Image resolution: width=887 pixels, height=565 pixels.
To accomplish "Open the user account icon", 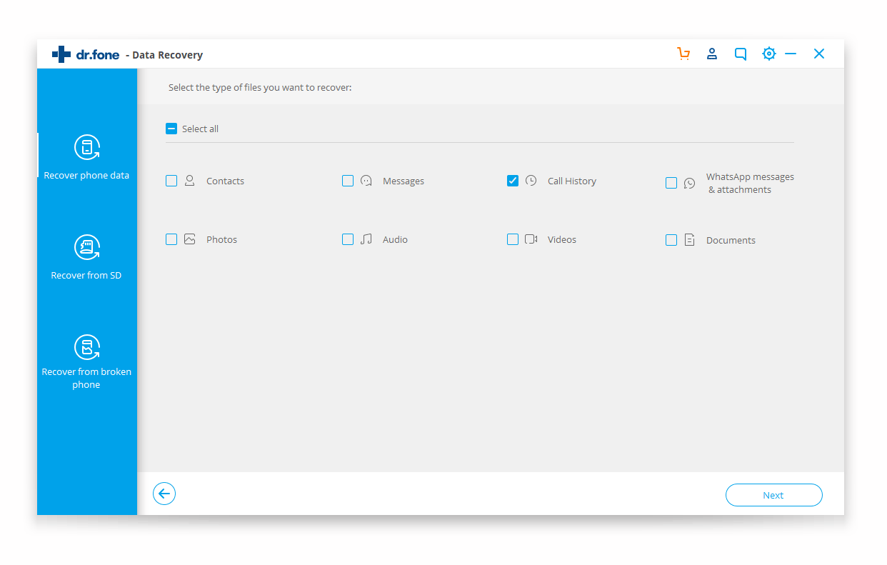I will pyautogui.click(x=712, y=54).
